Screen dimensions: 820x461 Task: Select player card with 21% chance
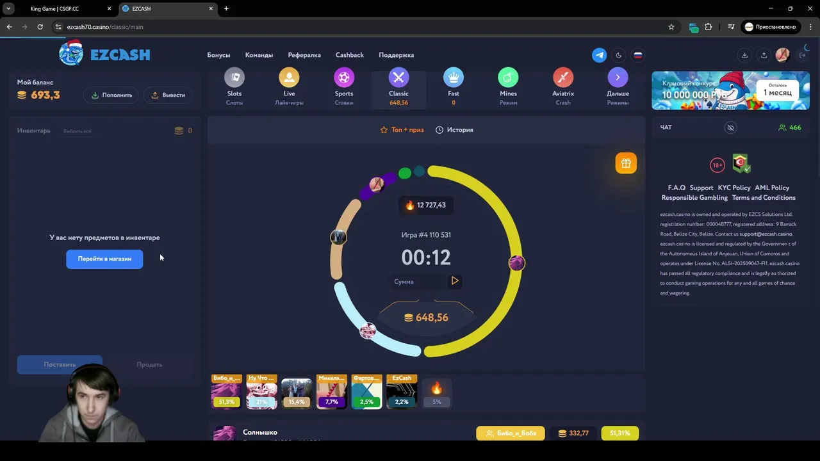click(261, 392)
